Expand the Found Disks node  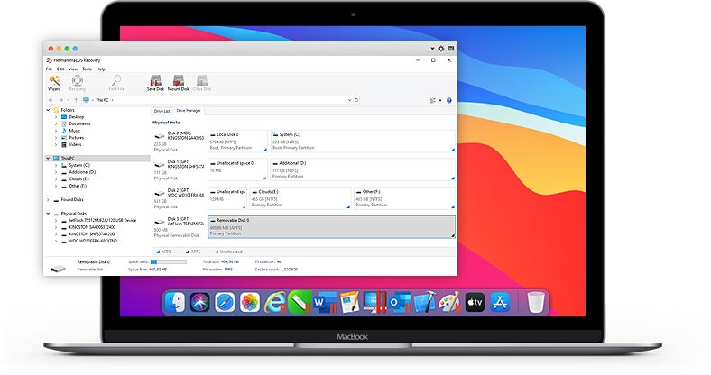tap(48, 200)
